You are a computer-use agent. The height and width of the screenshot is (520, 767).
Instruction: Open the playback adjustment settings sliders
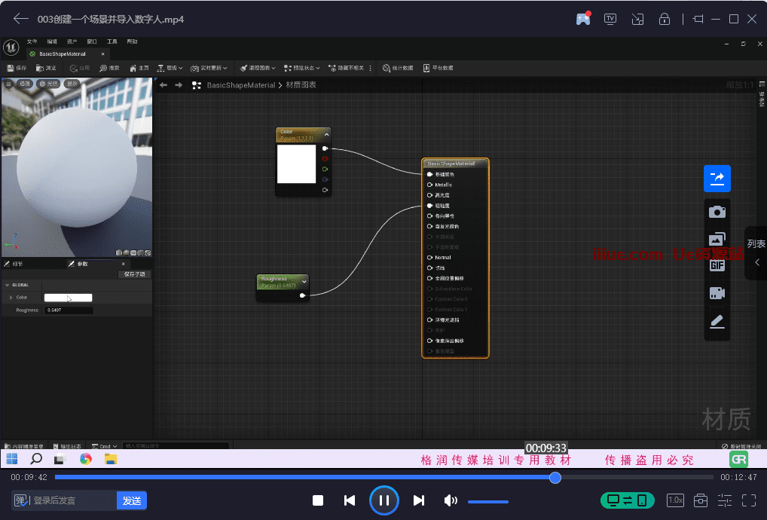[725, 500]
